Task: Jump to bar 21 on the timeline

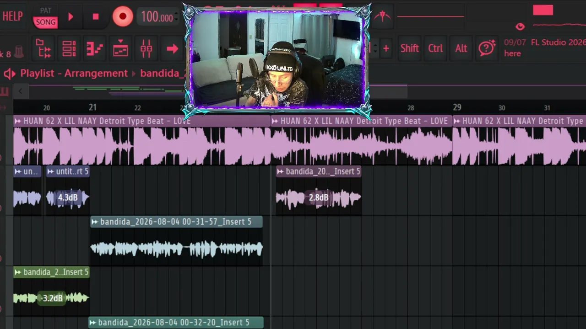Action: coord(92,107)
